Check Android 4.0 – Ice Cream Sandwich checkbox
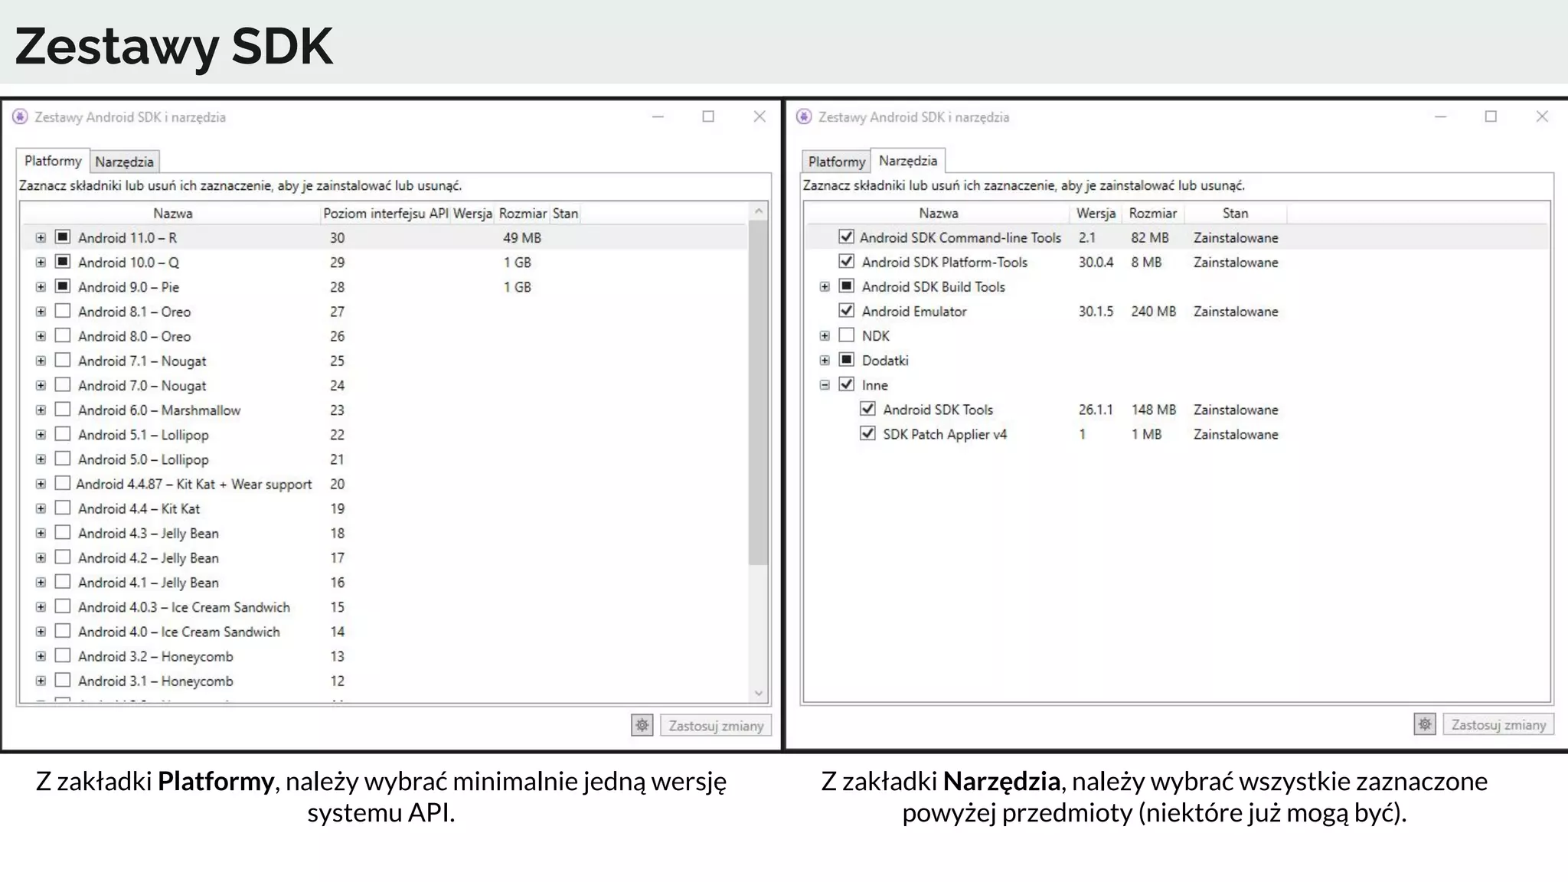This screenshot has height=882, width=1568. click(63, 630)
